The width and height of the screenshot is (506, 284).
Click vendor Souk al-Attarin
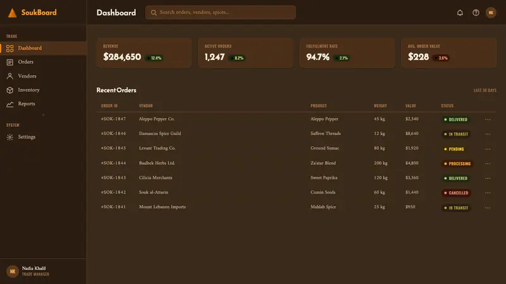153,192
